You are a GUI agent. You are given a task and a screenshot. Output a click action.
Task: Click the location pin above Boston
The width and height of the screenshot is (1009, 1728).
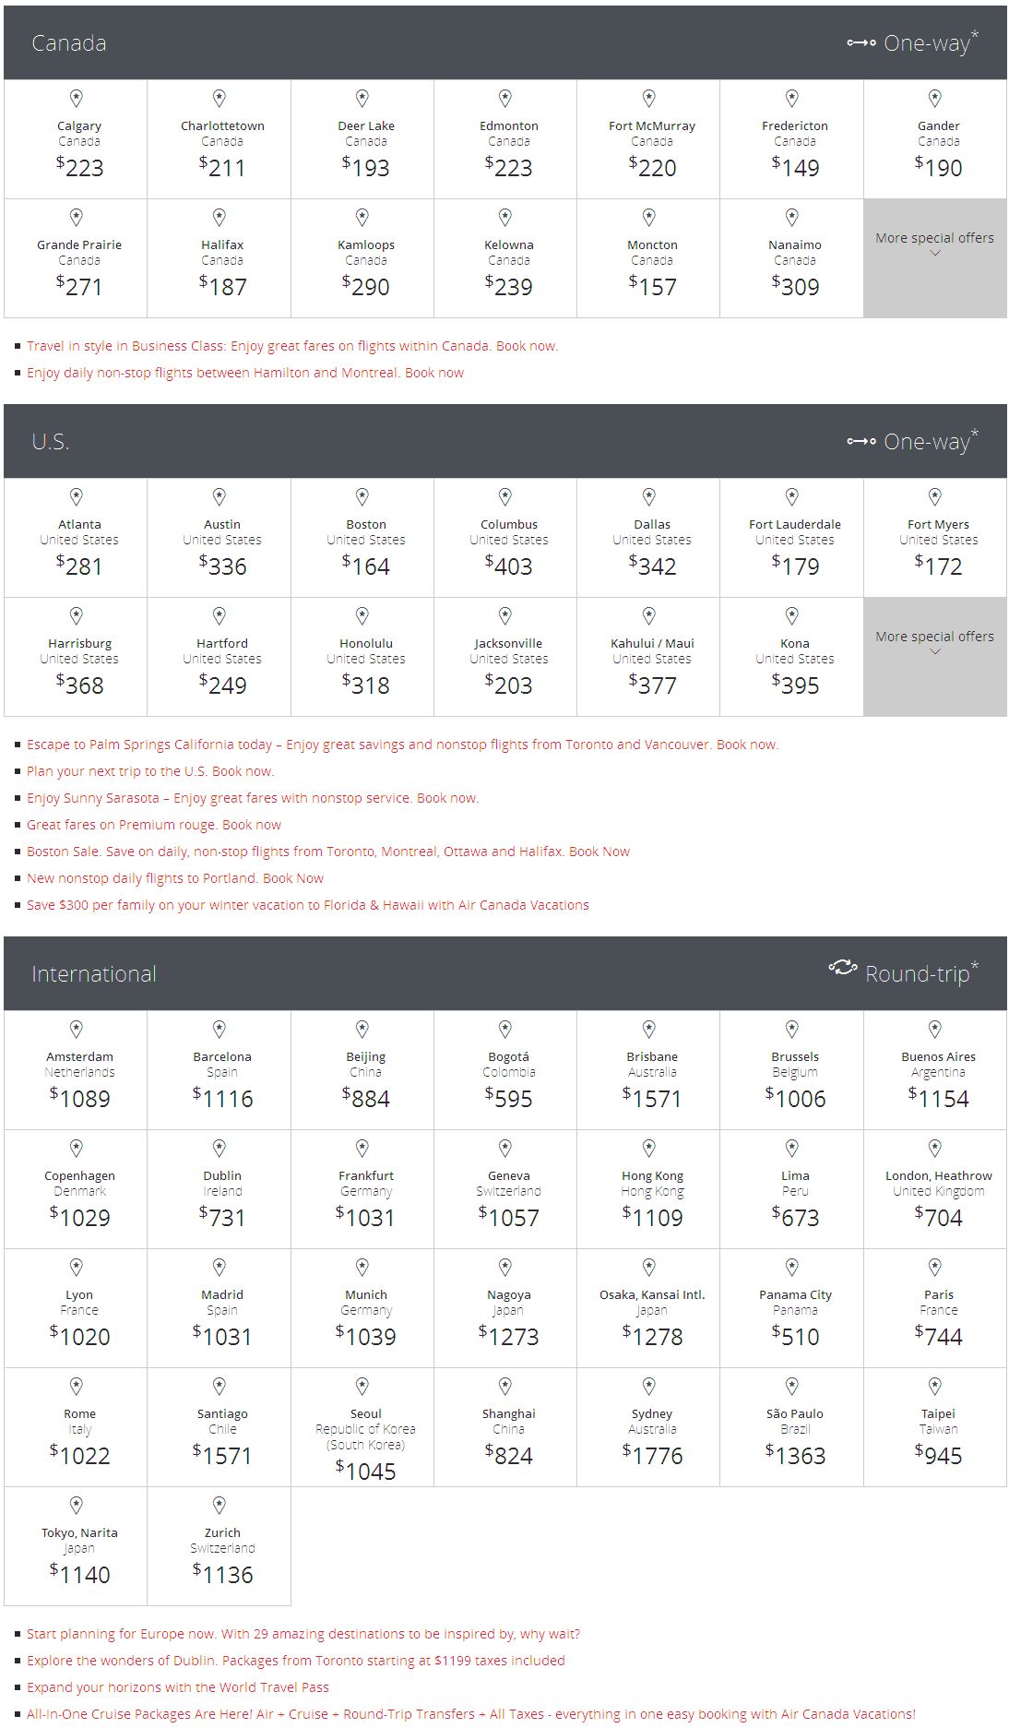[362, 496]
